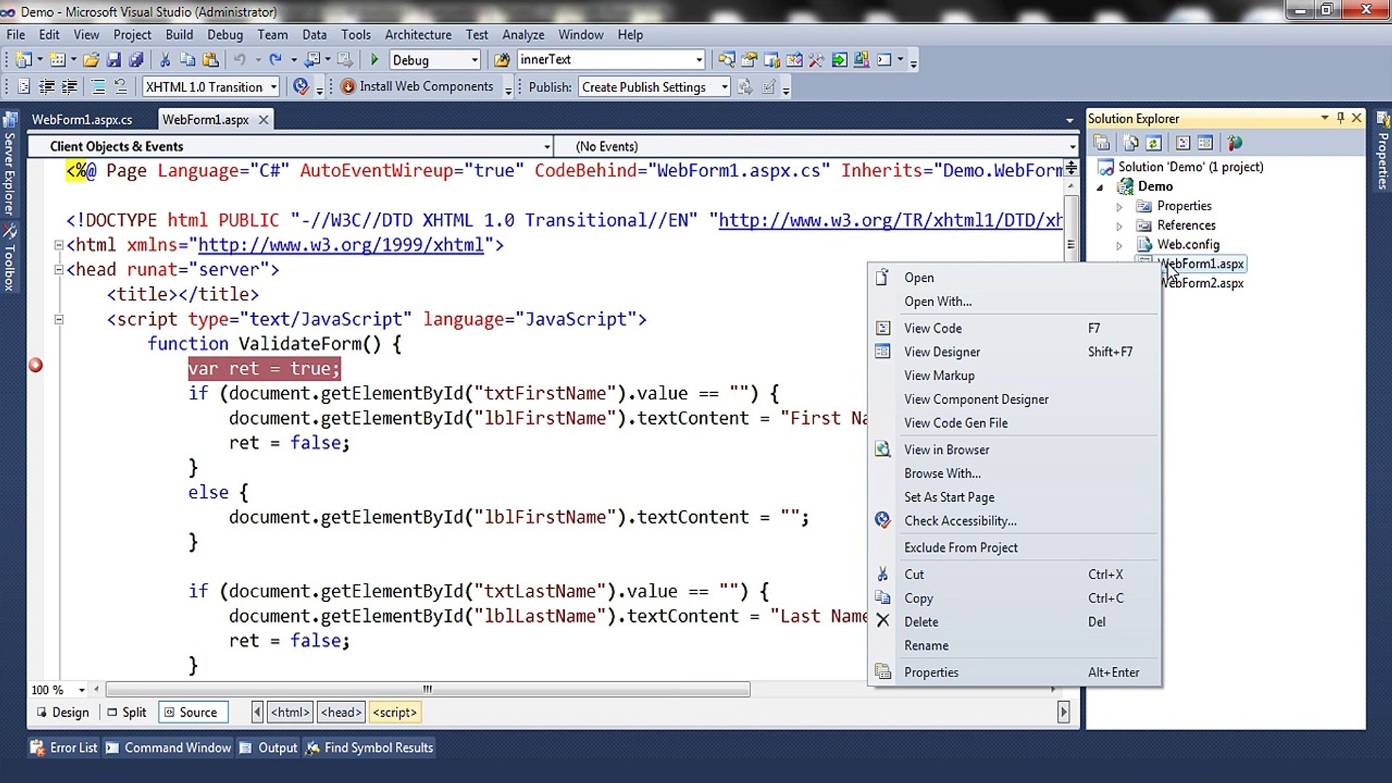
Task: Click the Paste icon in toolbar
Action: click(x=210, y=59)
